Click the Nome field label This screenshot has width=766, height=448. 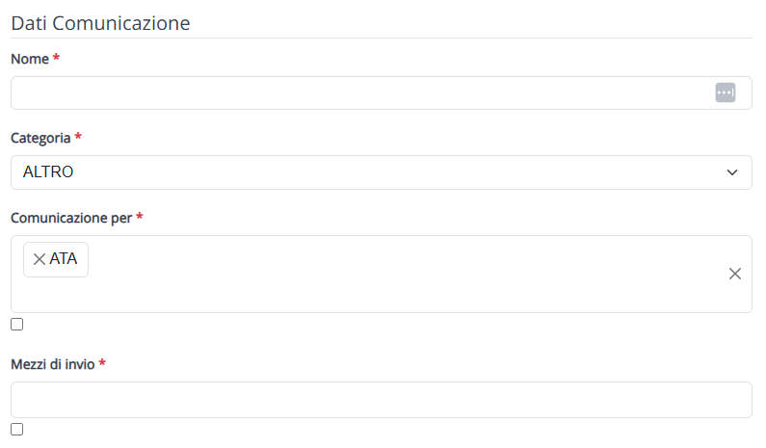(x=30, y=59)
